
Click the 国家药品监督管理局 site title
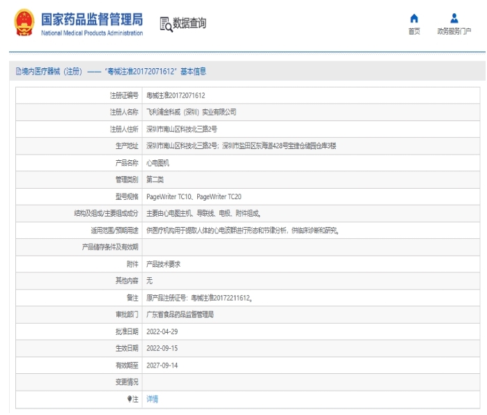pyautogui.click(x=92, y=19)
